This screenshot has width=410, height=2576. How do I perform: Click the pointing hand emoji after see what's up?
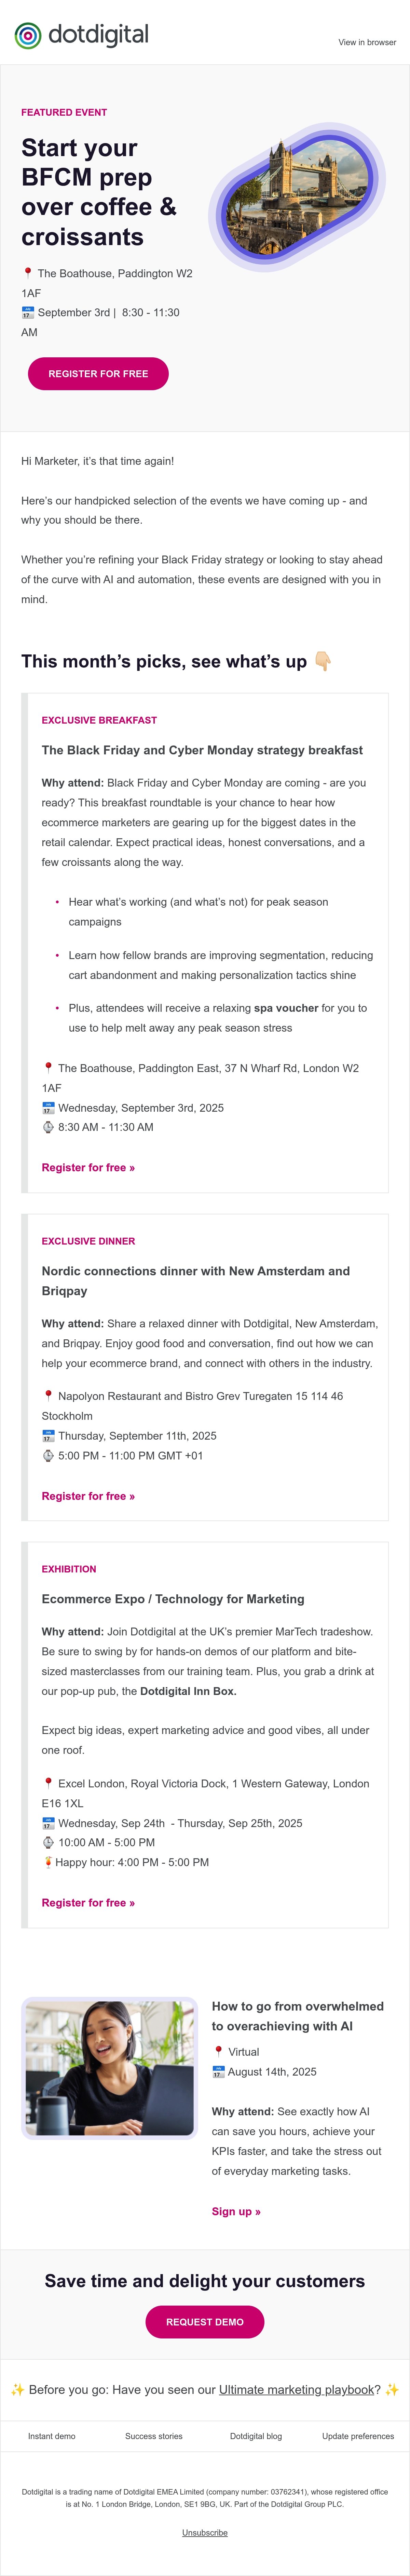[322, 661]
